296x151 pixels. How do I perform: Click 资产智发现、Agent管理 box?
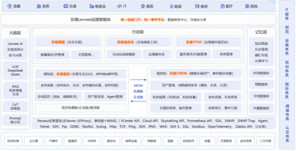click(105, 97)
